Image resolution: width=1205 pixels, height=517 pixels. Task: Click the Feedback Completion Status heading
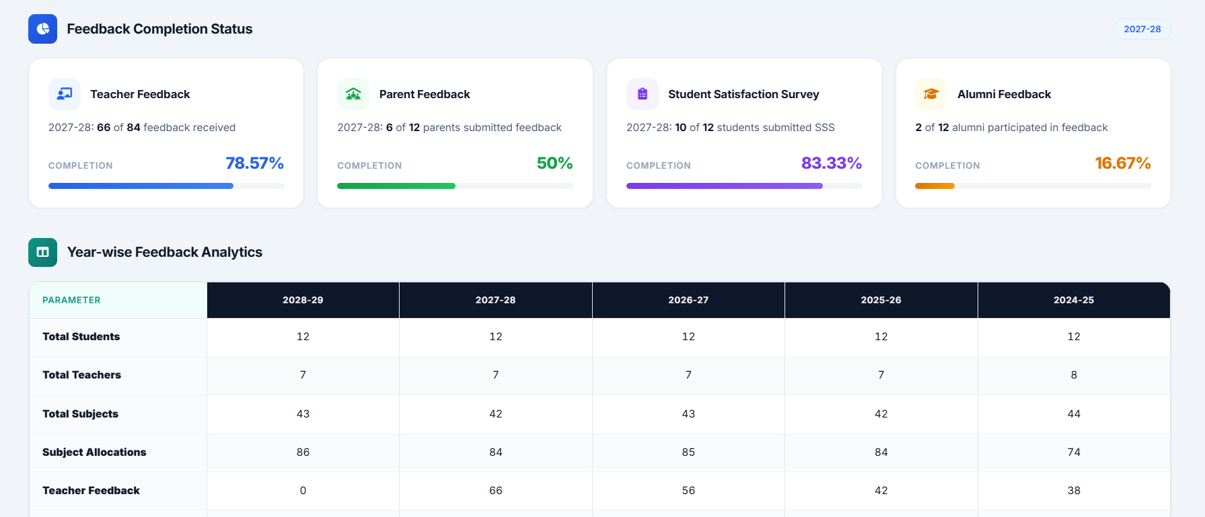159,29
